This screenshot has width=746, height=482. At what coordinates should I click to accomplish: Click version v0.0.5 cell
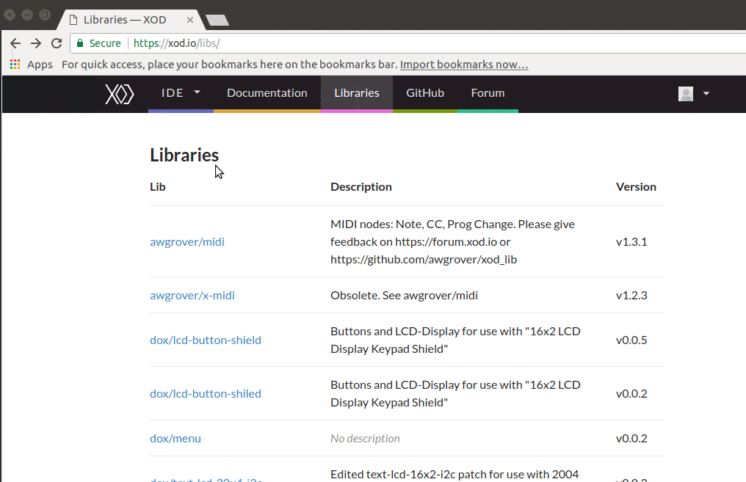point(631,340)
